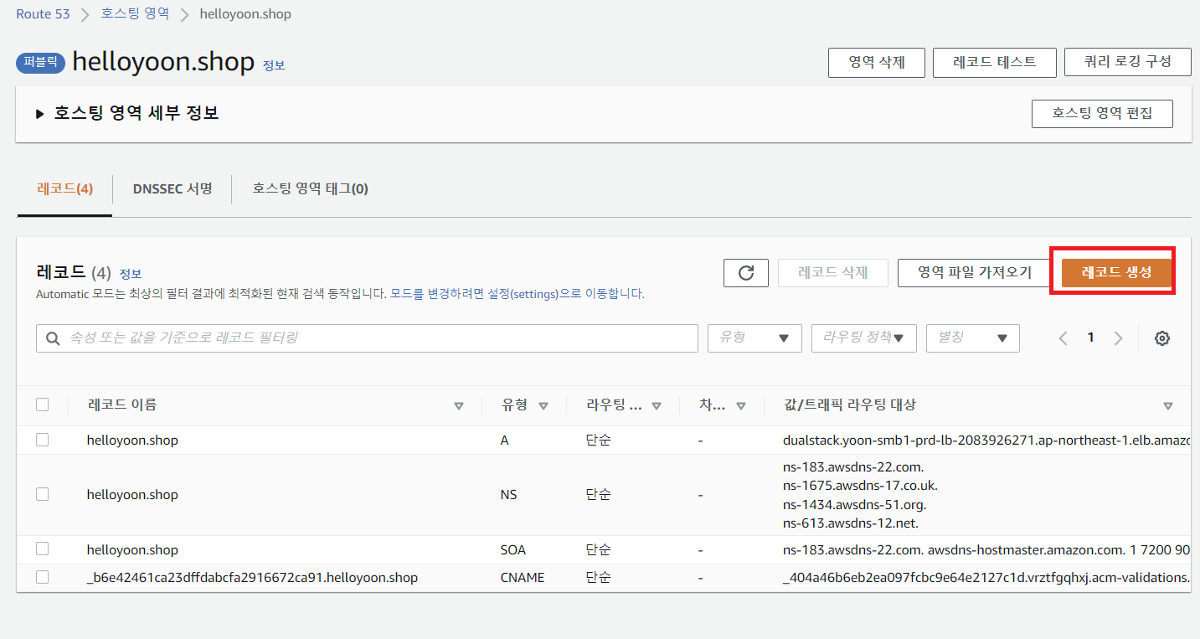Switch to the 레코드(4) tab
Image resolution: width=1200 pixels, height=639 pixels.
[x=65, y=189]
